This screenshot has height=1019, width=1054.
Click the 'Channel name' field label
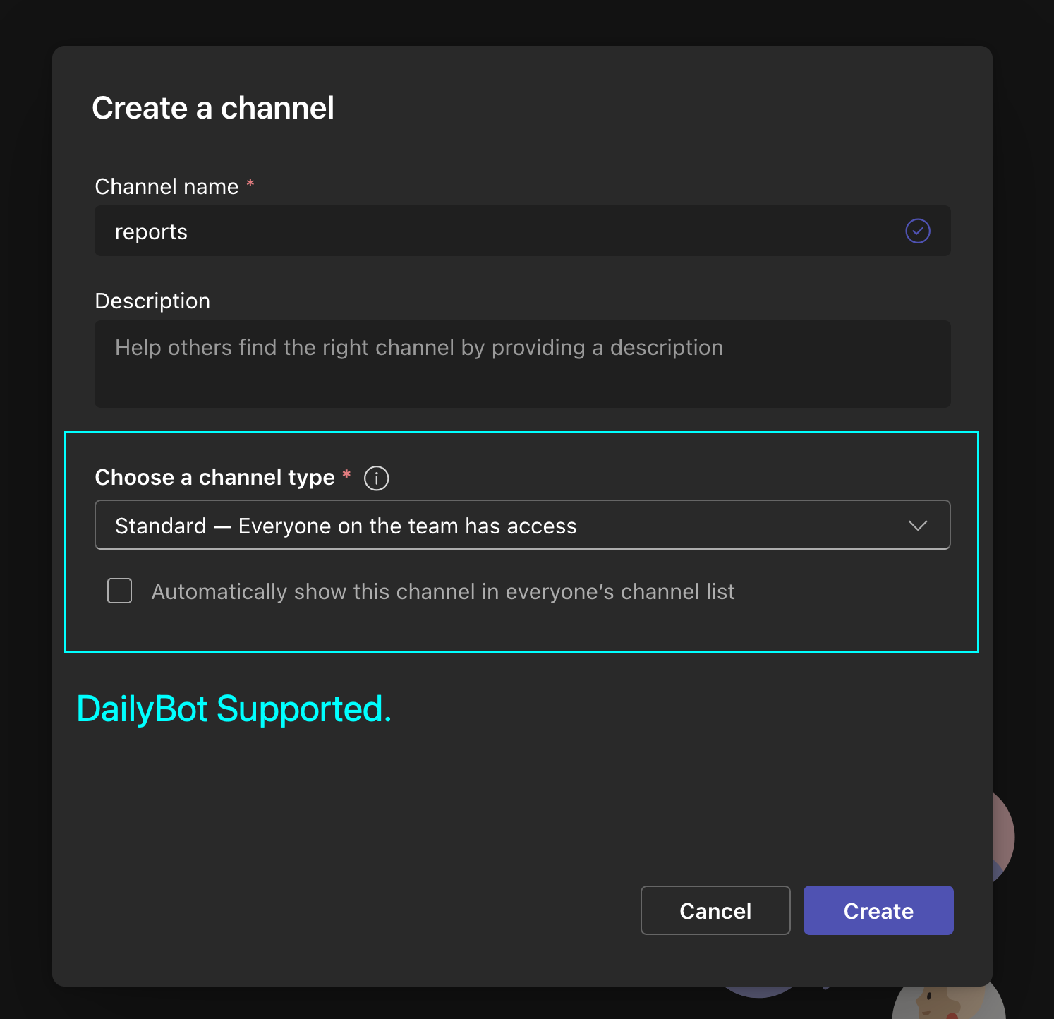(x=166, y=187)
